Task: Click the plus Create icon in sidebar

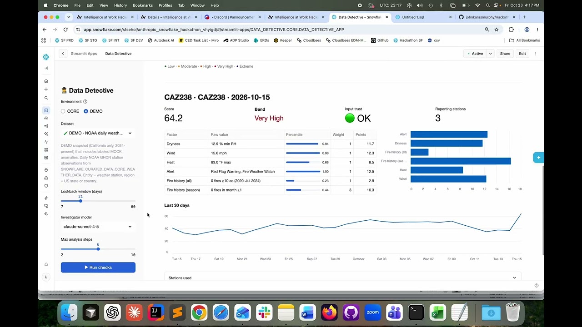Action: (x=46, y=89)
